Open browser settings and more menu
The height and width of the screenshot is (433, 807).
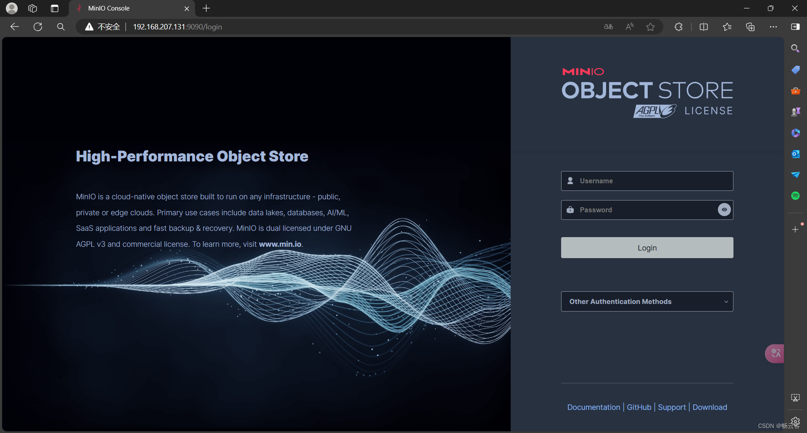click(x=773, y=27)
